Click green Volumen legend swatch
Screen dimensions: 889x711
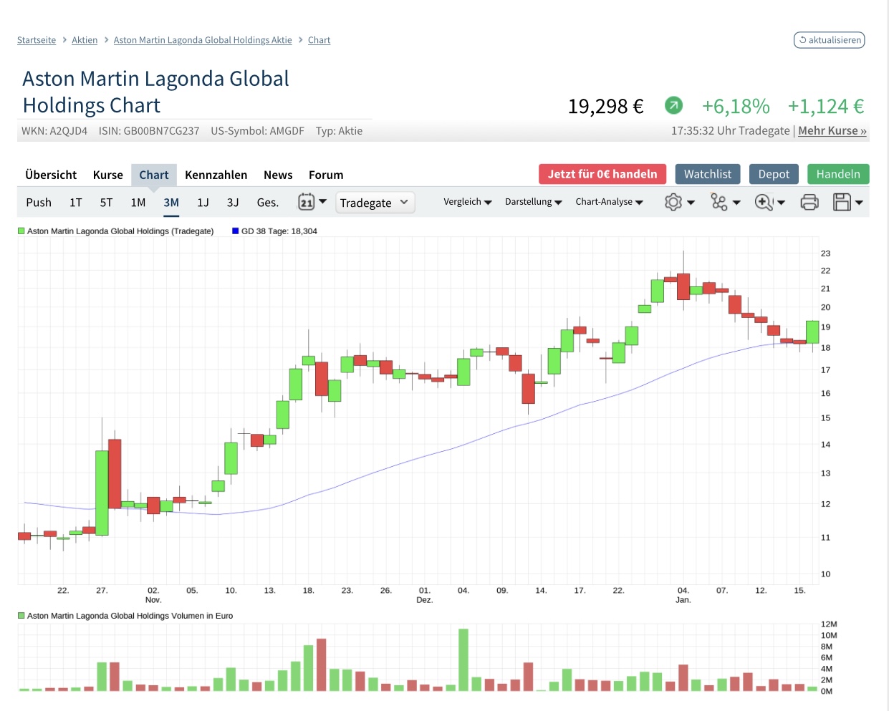coord(21,616)
